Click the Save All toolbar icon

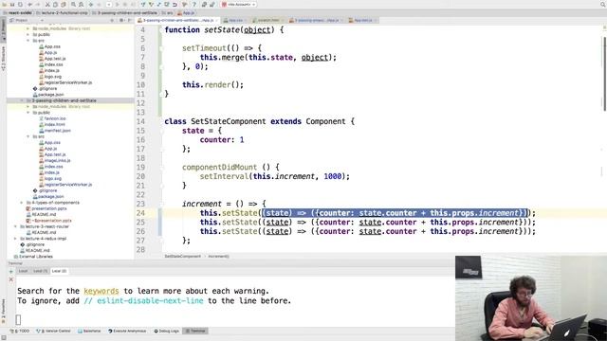point(12,4)
